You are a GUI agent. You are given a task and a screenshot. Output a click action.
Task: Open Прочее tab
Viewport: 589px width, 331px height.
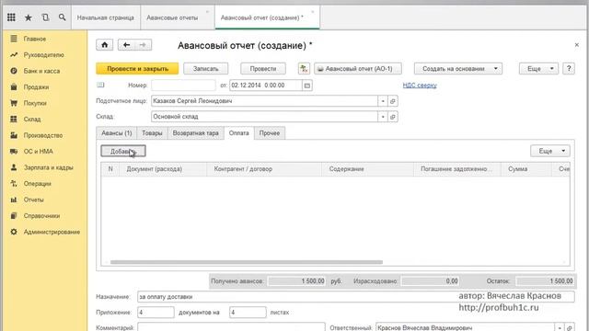tap(270, 133)
